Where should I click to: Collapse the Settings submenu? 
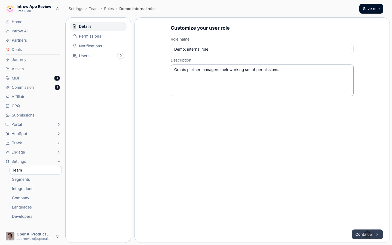coord(59,161)
